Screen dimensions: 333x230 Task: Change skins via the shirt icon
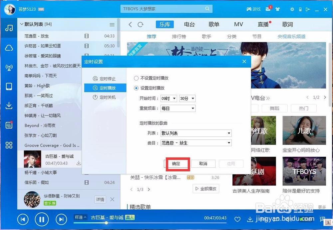click(278, 9)
